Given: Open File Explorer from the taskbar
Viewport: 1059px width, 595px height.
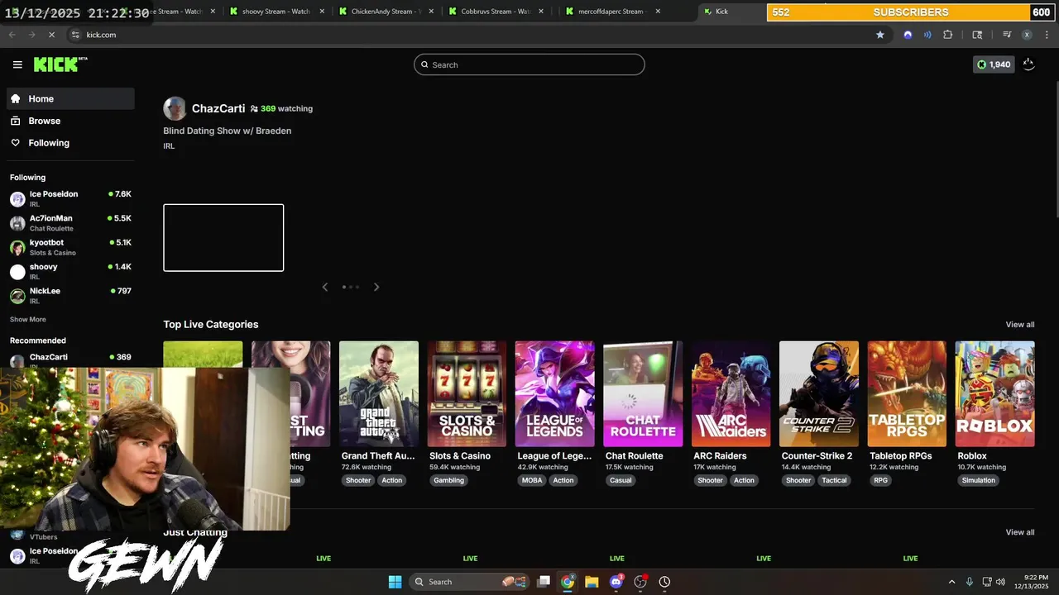Looking at the screenshot, I should click(592, 582).
